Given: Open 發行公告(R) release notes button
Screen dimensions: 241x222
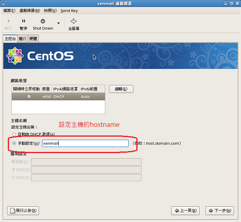Looking at the screenshot, I should point(23,211).
